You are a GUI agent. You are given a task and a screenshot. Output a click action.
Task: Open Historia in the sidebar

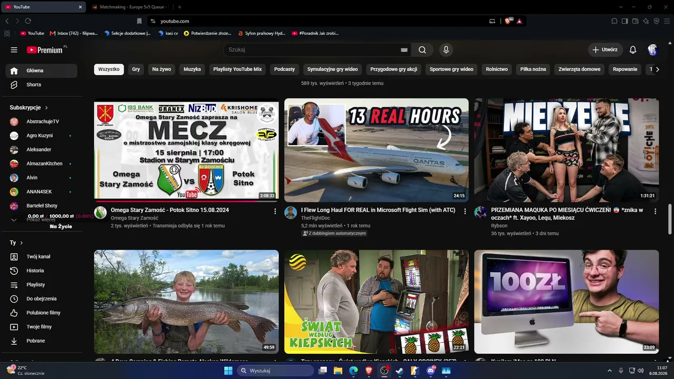(x=41, y=271)
